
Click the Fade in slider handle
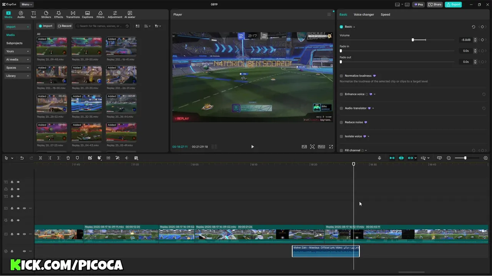coord(341,51)
